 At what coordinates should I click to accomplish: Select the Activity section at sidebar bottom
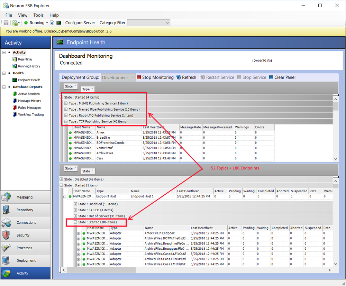pyautogui.click(x=26, y=273)
